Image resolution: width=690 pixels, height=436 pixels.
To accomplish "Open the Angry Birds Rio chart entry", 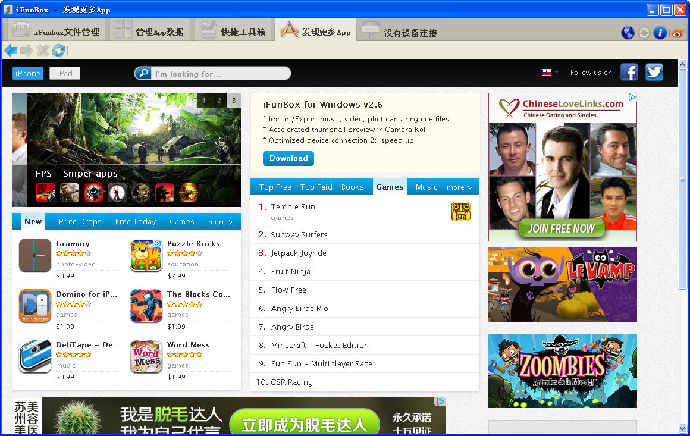I will 365,308.
